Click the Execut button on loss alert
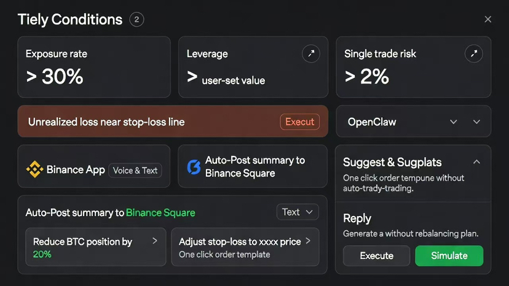This screenshot has width=509, height=286. (x=299, y=122)
